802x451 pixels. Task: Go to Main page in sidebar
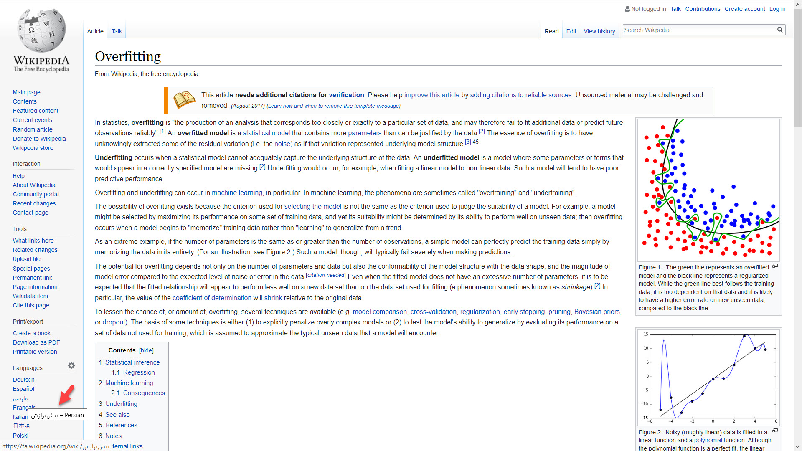click(x=27, y=92)
